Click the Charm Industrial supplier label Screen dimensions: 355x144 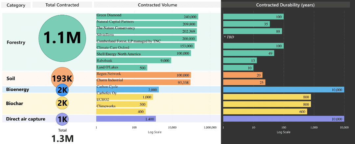click(109, 80)
